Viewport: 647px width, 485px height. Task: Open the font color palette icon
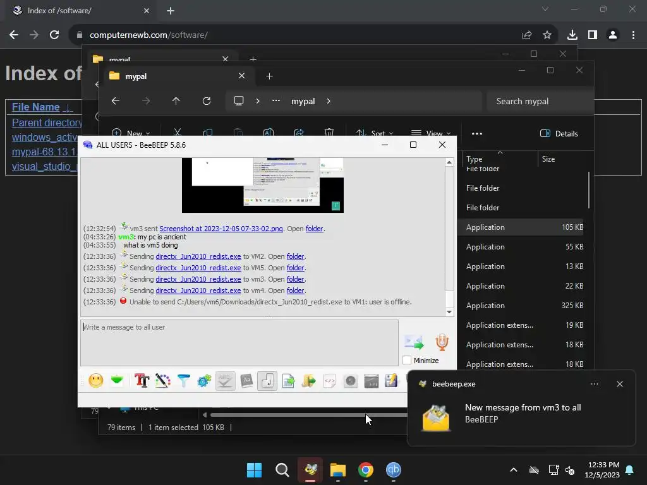(x=162, y=380)
